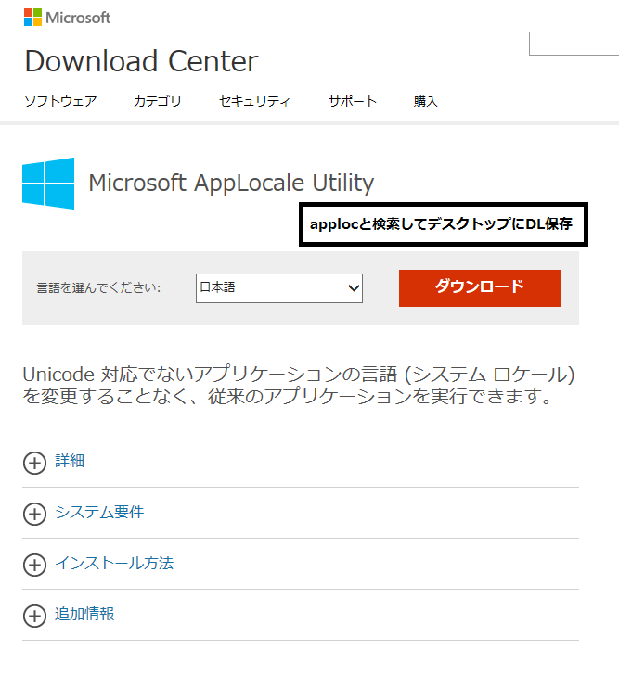Click the 詳細 link text
619x687 pixels.
(70, 461)
